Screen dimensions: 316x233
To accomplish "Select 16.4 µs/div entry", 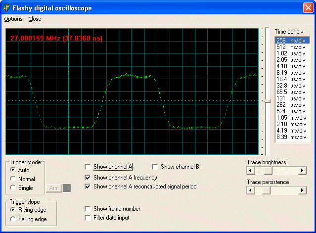I will pyautogui.click(x=292, y=79).
